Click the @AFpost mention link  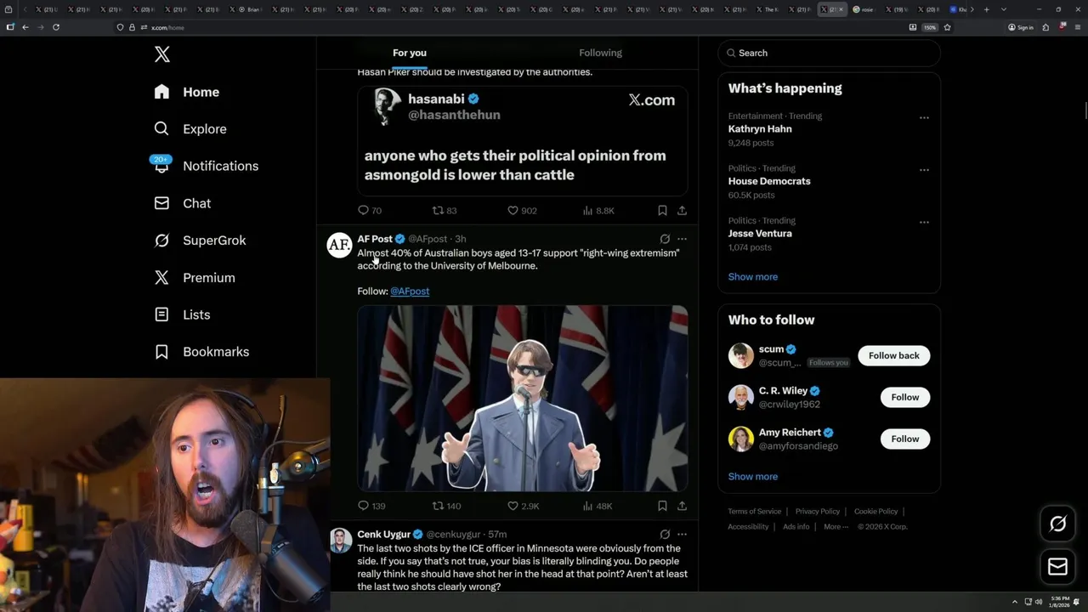click(x=410, y=291)
